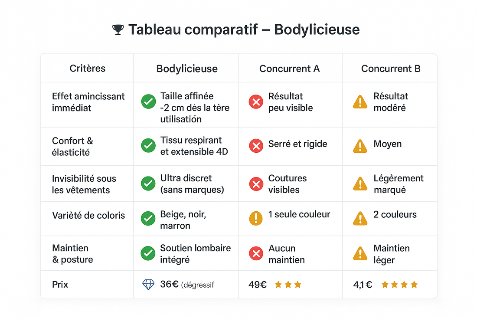Click the Bodylicieuse column header

coord(187,69)
